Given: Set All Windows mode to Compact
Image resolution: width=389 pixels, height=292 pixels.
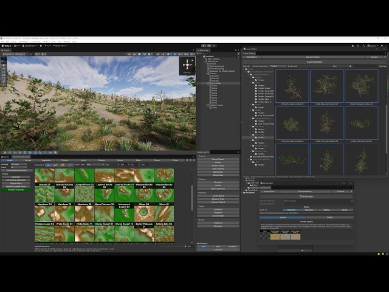Looking at the screenshot, I should click(x=232, y=246).
